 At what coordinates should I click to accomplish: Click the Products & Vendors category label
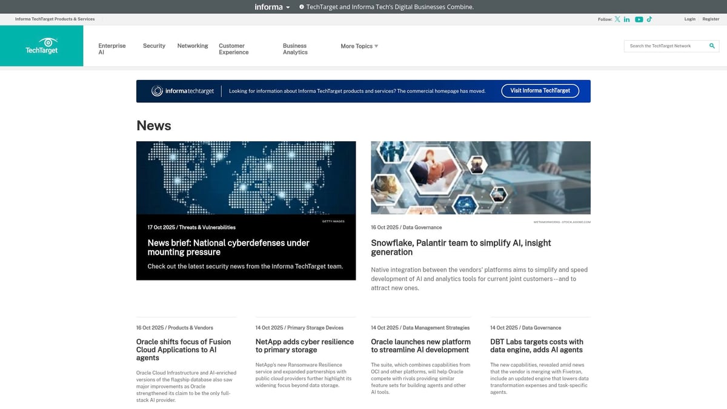coord(190,328)
